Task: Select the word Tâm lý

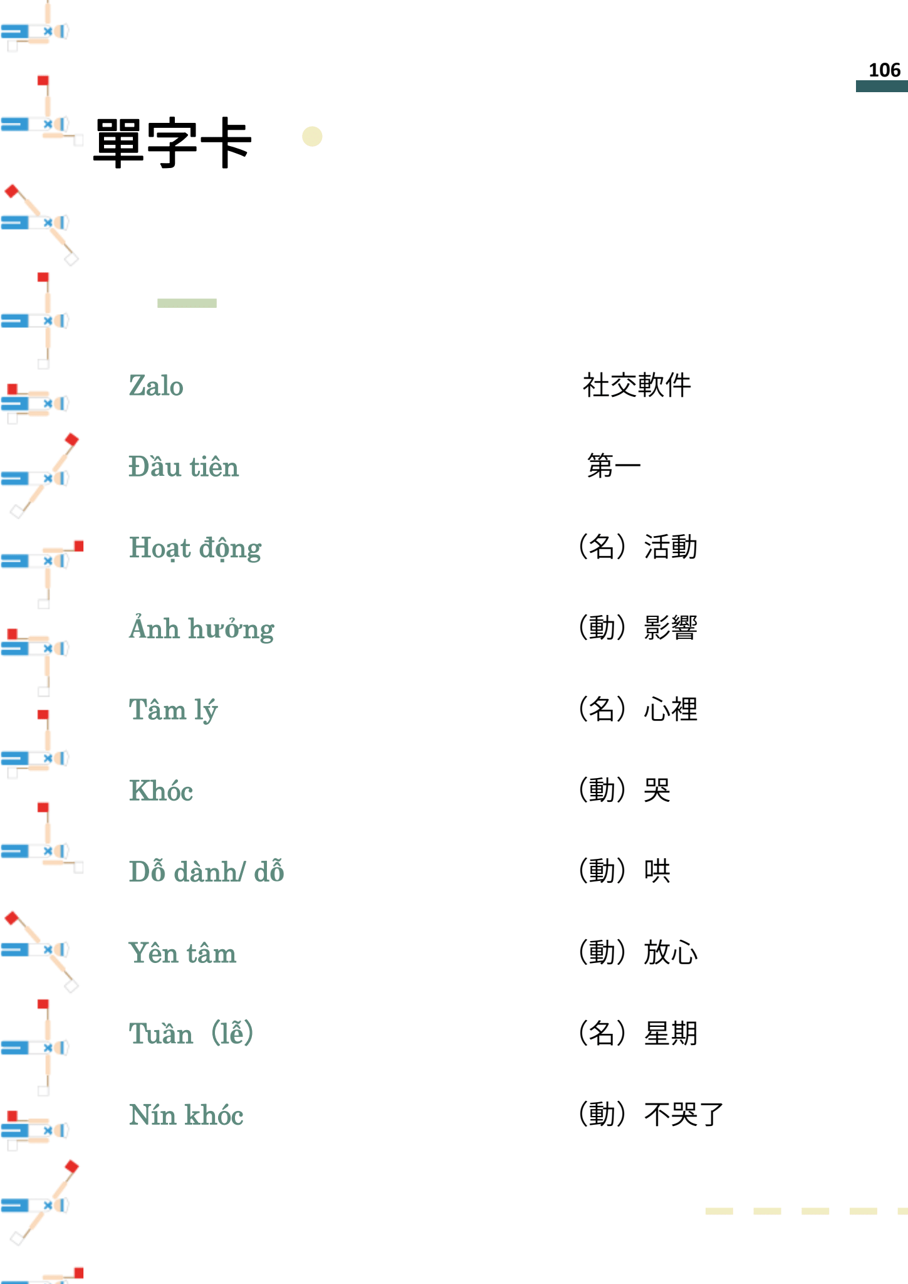Action: (173, 710)
